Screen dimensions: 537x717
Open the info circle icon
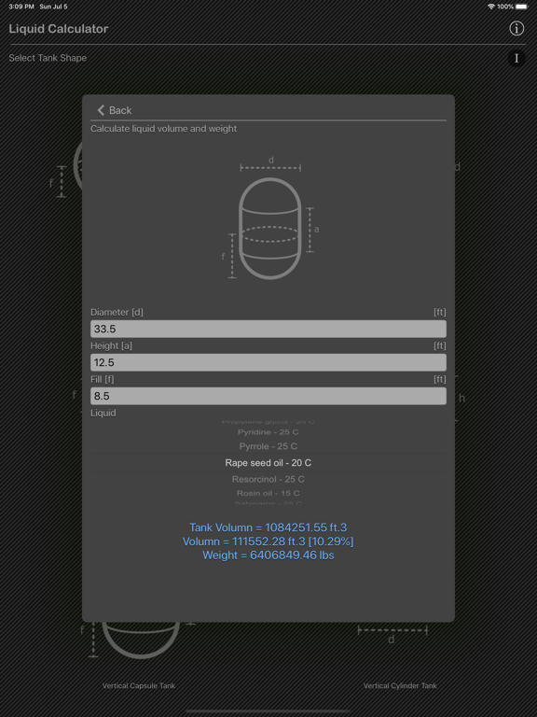click(516, 28)
